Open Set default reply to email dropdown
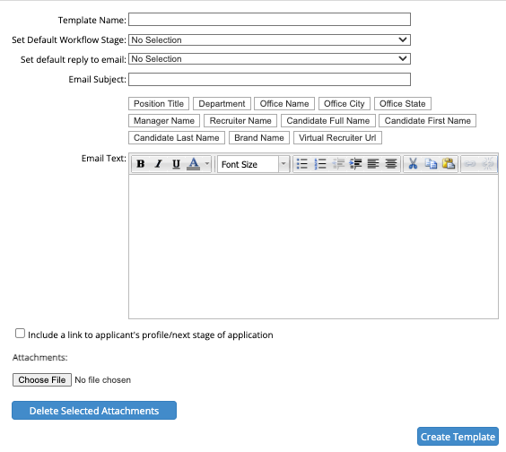506x452 pixels. click(269, 58)
